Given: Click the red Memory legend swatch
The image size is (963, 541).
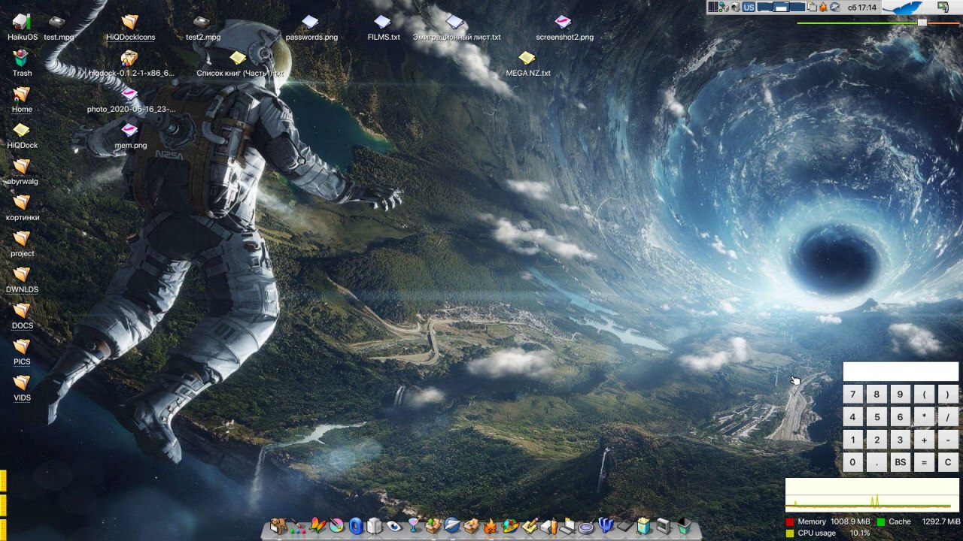Looking at the screenshot, I should 790,521.
